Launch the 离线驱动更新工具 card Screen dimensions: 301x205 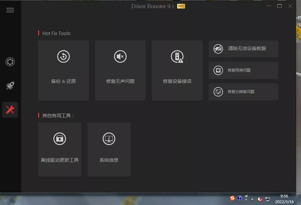59,149
